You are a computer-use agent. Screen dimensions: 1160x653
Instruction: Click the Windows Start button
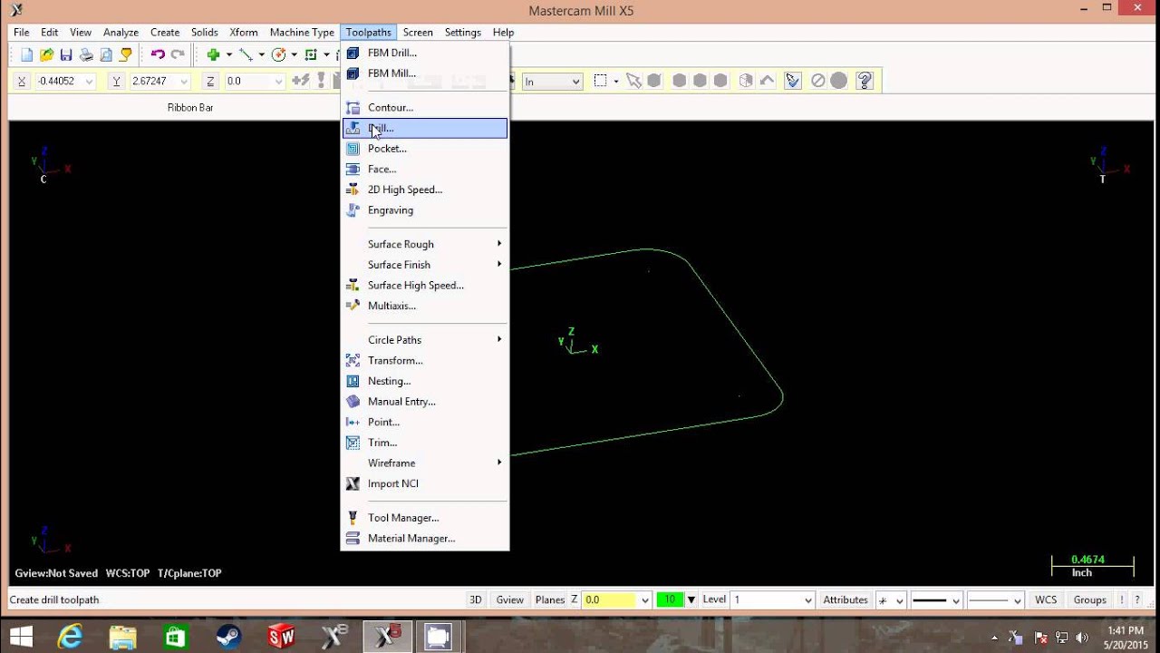coord(20,637)
